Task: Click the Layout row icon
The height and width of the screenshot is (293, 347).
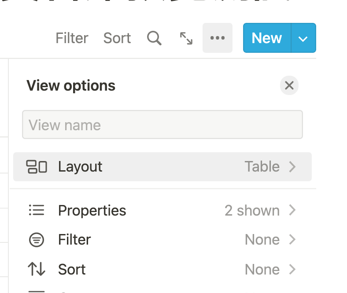Action: [x=37, y=167]
